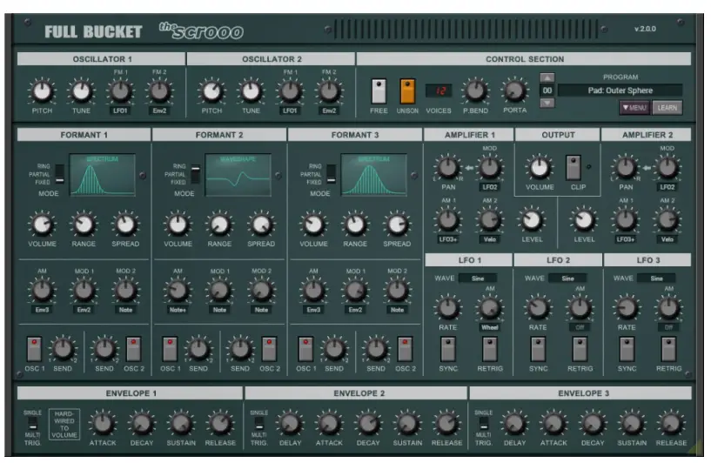Click Formant 1 OSC 1 SEND knob

pos(63,349)
